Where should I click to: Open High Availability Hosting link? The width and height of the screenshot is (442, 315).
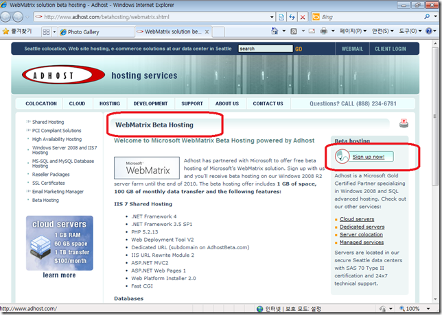(57, 139)
